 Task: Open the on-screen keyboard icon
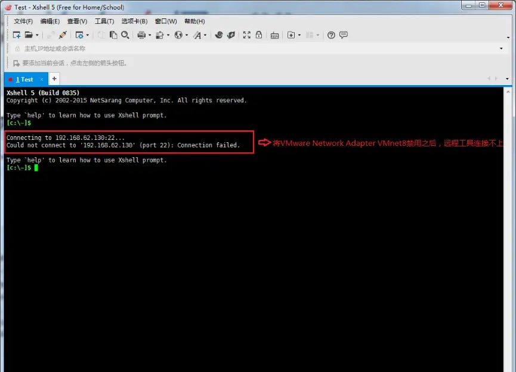pos(274,35)
